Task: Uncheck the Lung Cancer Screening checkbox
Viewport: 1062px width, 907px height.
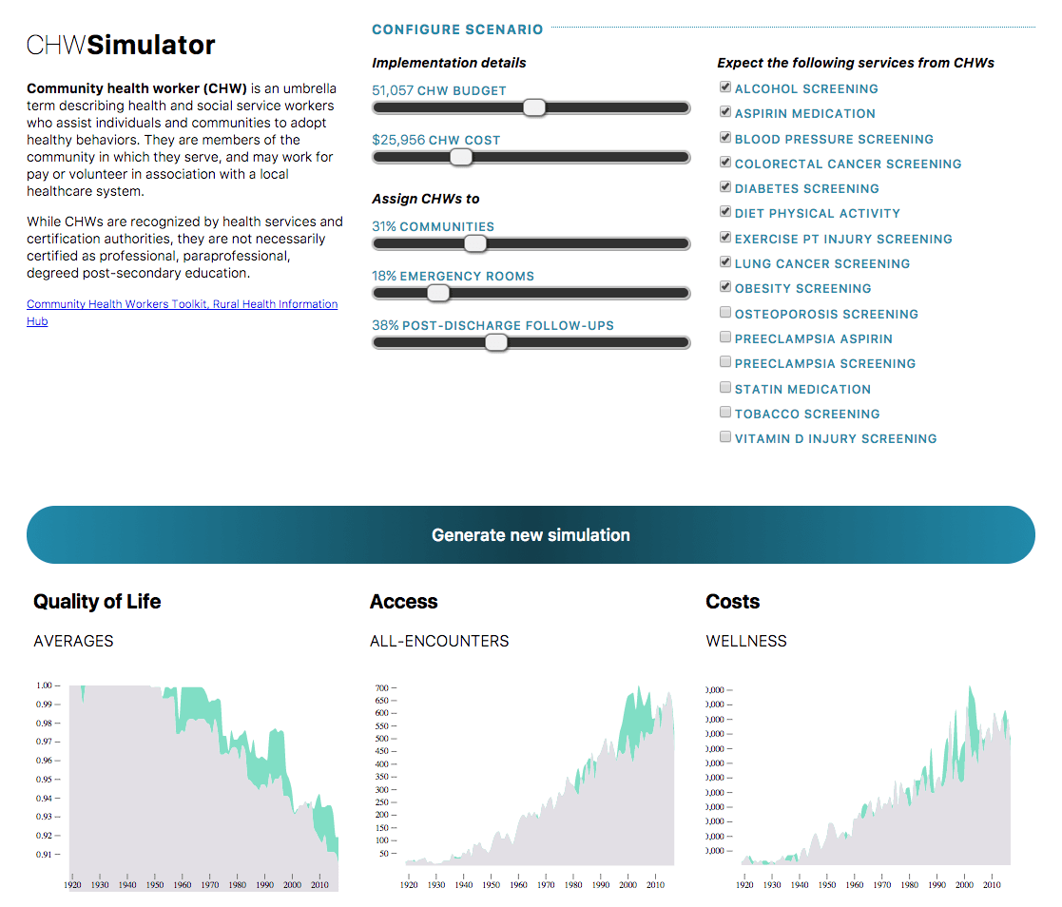Action: tap(725, 262)
